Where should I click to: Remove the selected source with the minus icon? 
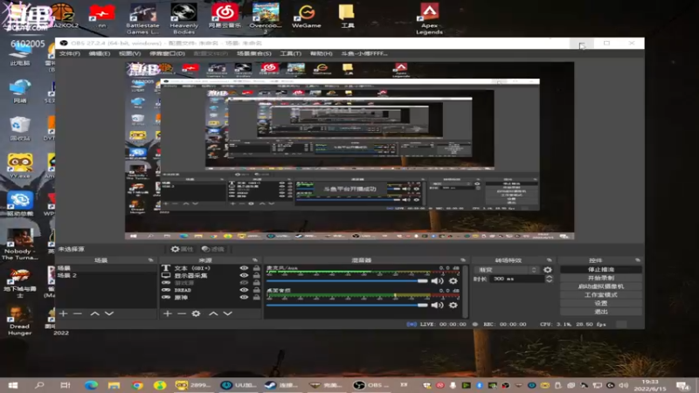click(x=182, y=314)
